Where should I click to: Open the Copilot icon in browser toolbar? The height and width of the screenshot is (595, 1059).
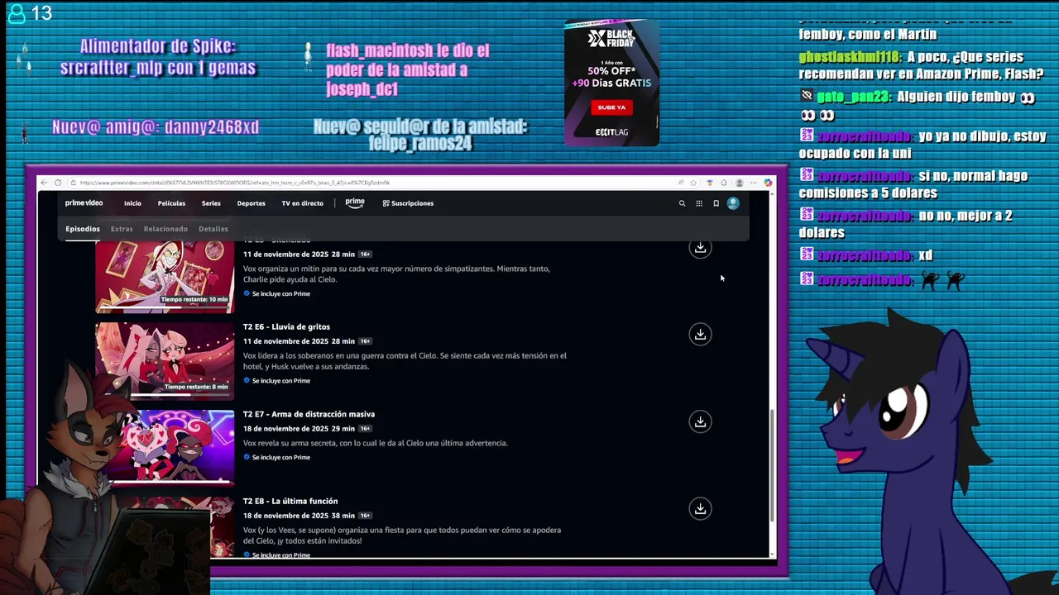tap(768, 183)
